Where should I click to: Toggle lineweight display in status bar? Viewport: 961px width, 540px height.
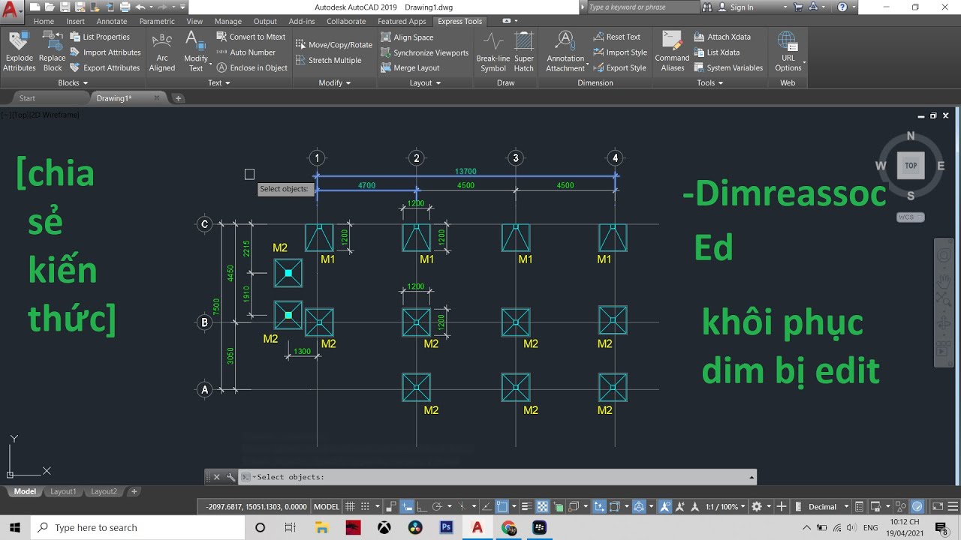click(x=527, y=506)
